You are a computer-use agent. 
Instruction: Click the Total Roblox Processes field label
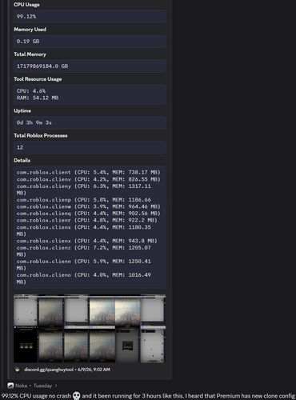tap(41, 135)
